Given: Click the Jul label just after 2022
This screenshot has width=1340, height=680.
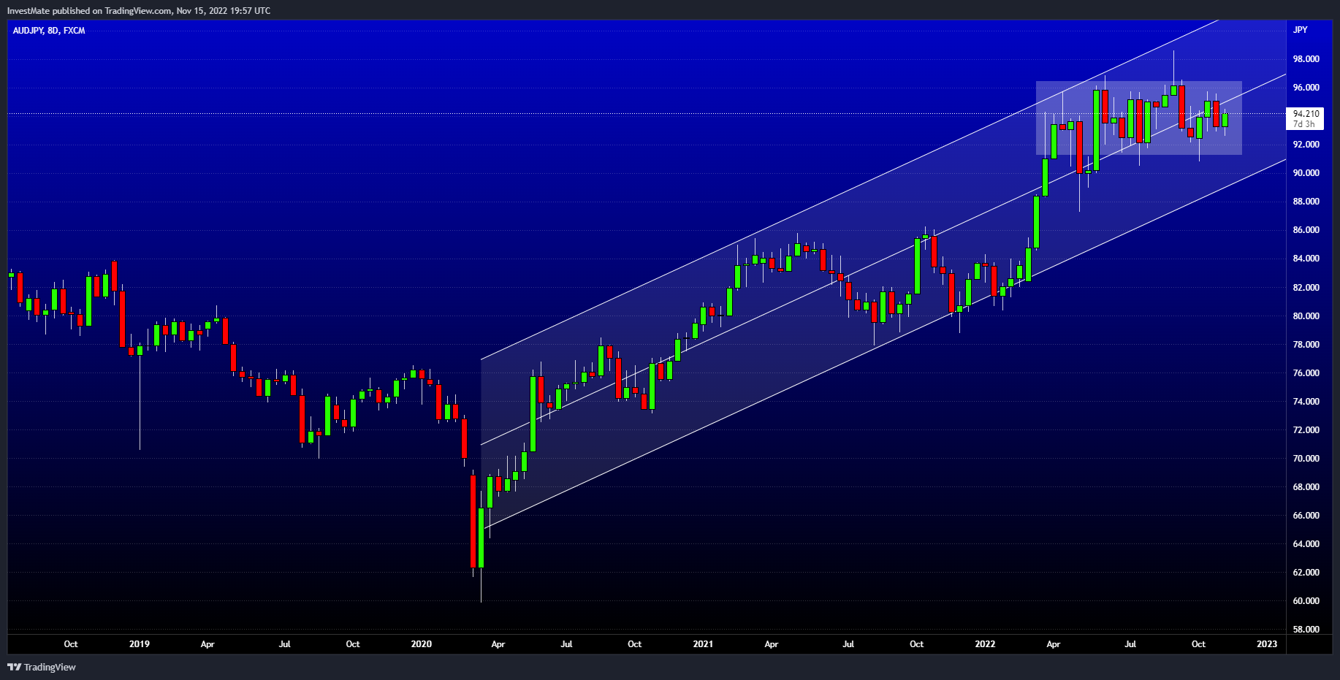Looking at the screenshot, I should point(1130,644).
